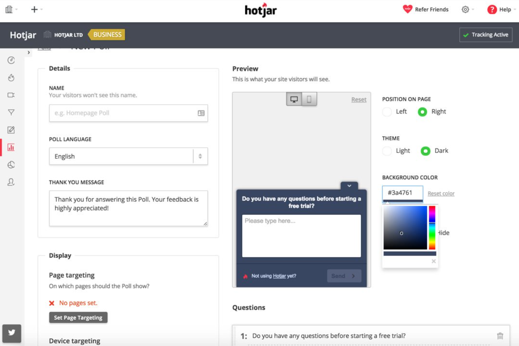Click the red Help question icon
Image resolution: width=519 pixels, height=346 pixels.
[x=492, y=10]
